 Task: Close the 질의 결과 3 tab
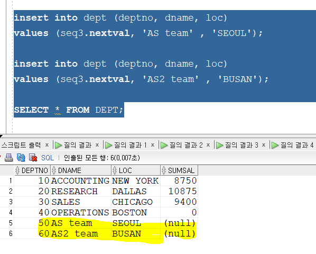click(x=264, y=145)
